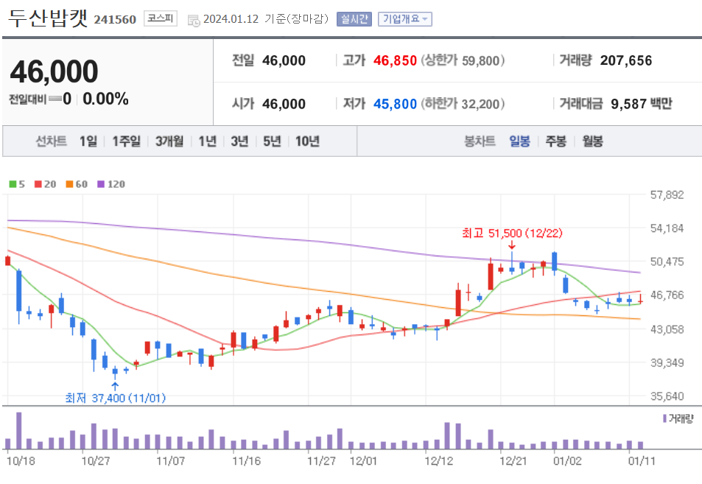Image resolution: width=702 pixels, height=484 pixels.
Task: Select the 3개월 line chart tab
Action: coord(169,141)
